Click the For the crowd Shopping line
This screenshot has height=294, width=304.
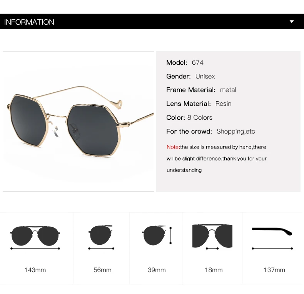[210, 132]
